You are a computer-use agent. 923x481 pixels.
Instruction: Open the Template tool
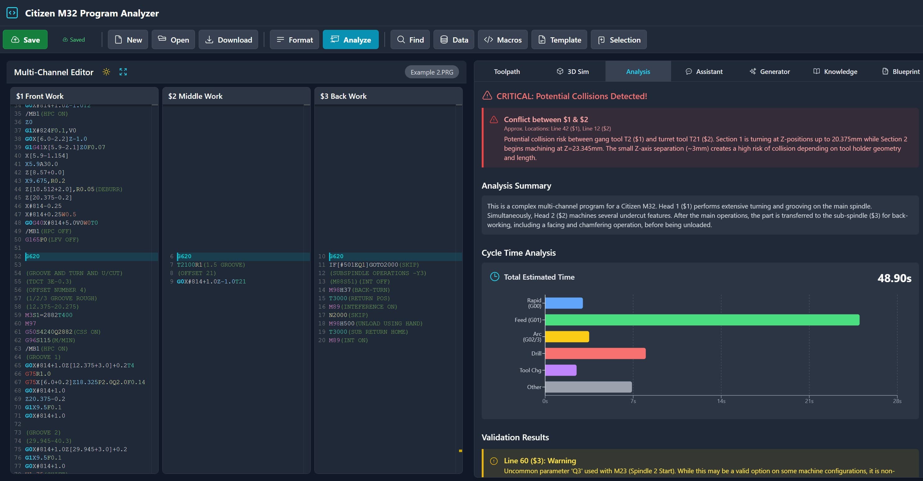coord(559,40)
